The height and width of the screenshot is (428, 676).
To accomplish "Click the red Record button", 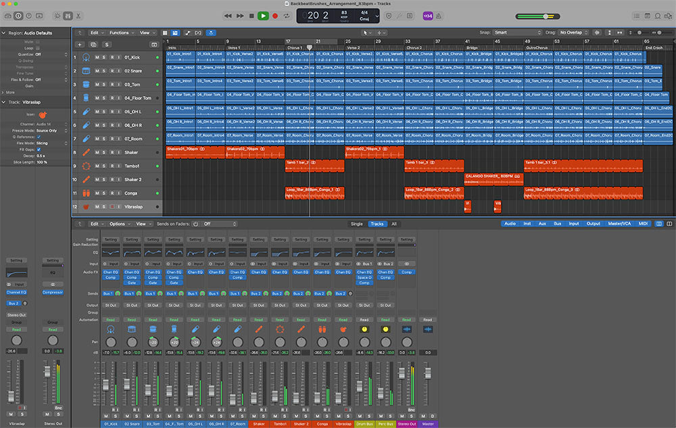I will tap(275, 16).
